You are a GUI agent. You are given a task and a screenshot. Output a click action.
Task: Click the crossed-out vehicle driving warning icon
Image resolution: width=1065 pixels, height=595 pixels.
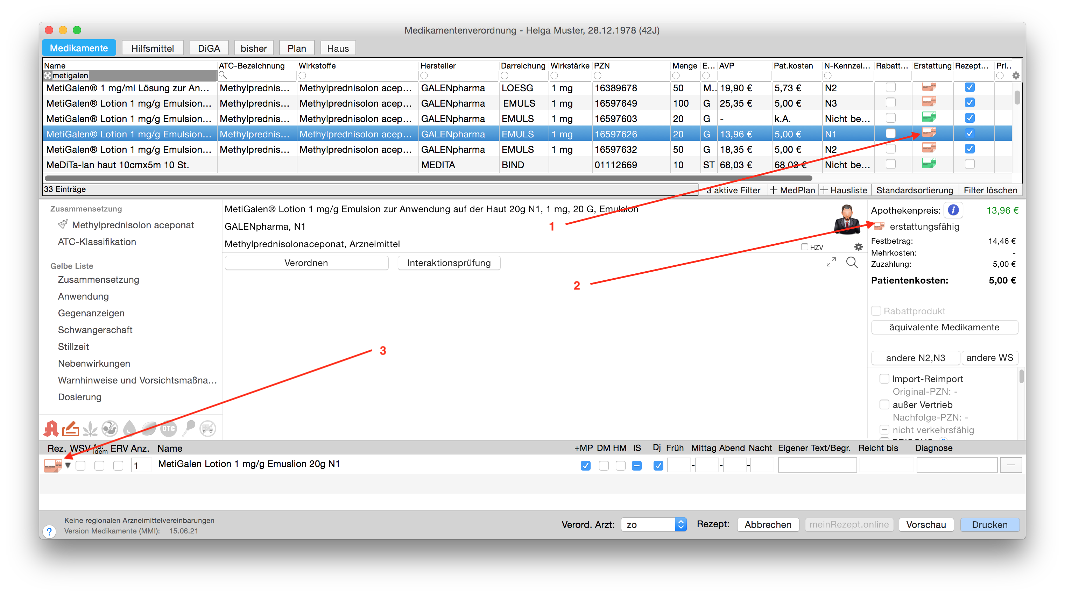click(207, 429)
